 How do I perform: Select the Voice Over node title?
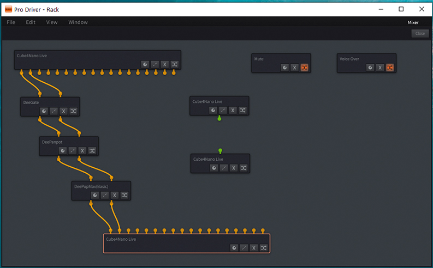pyautogui.click(x=349, y=59)
